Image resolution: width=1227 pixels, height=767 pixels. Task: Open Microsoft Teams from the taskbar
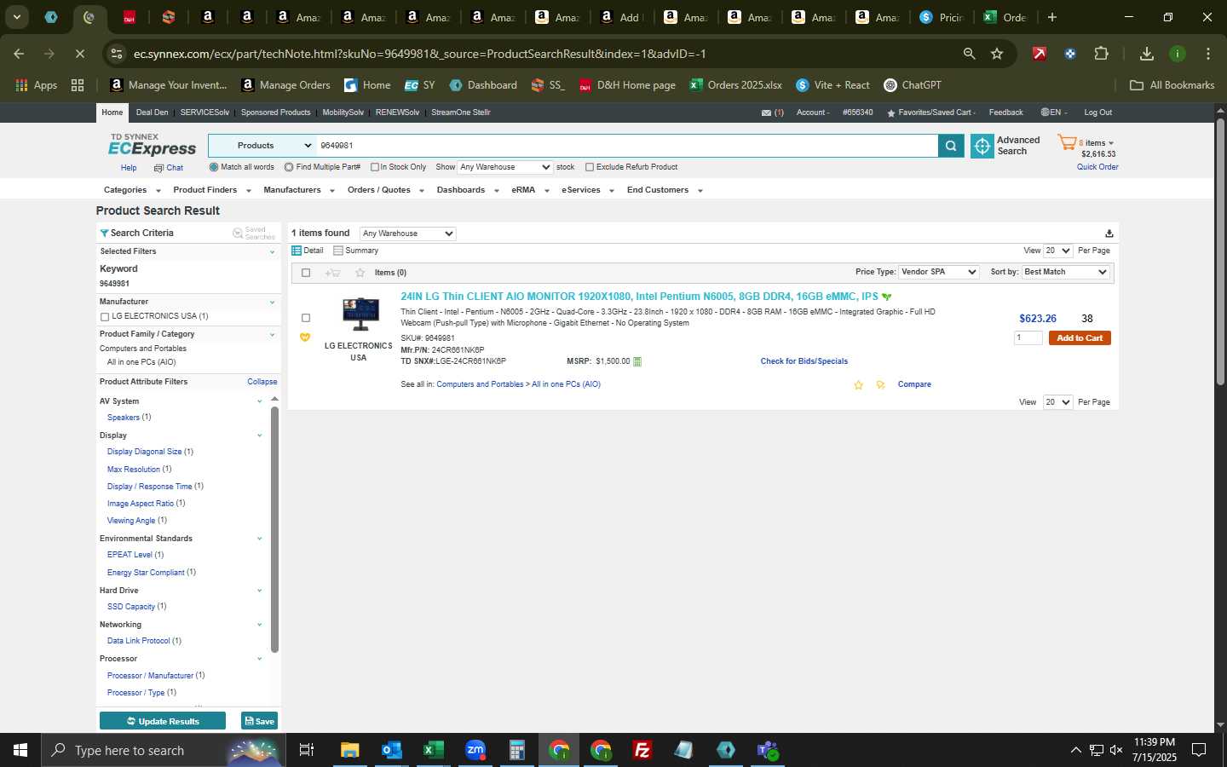(768, 750)
